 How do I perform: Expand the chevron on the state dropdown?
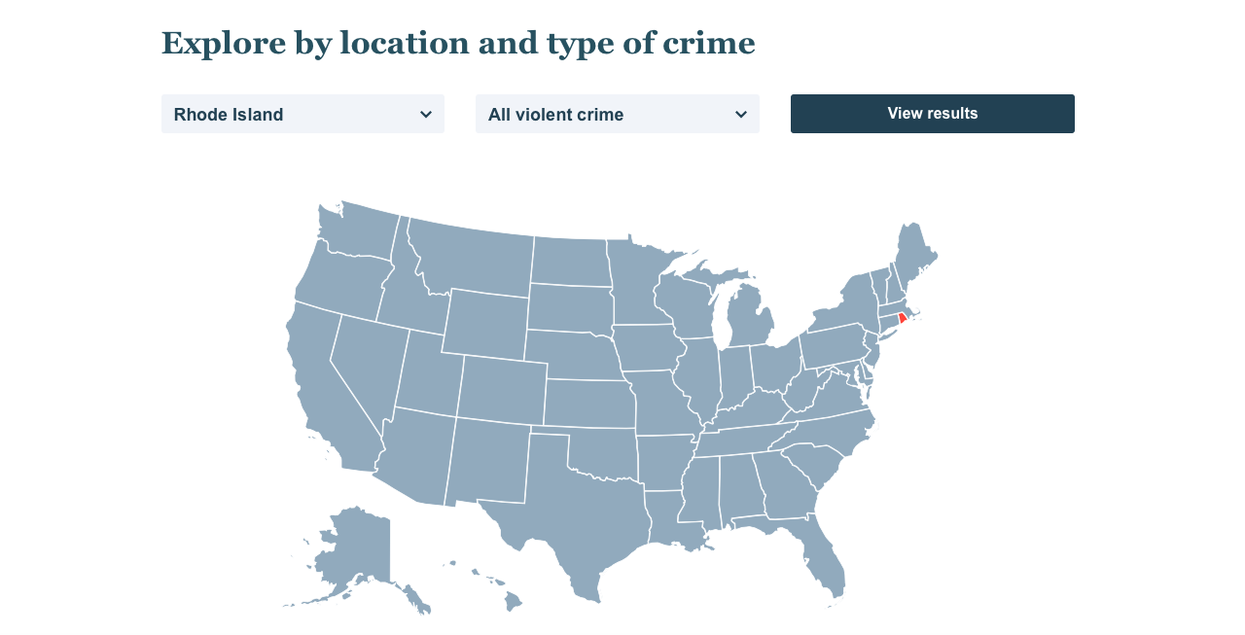[x=427, y=114]
